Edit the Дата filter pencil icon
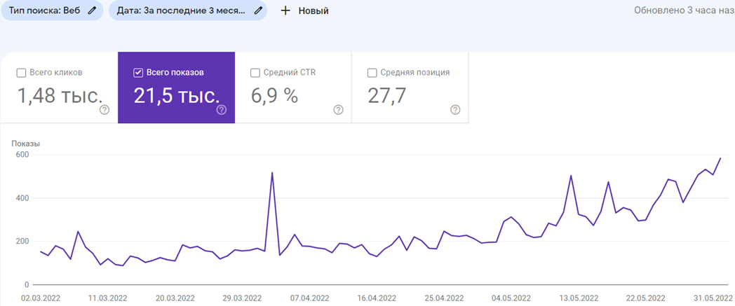This screenshot has height=306, width=735. pyautogui.click(x=257, y=11)
